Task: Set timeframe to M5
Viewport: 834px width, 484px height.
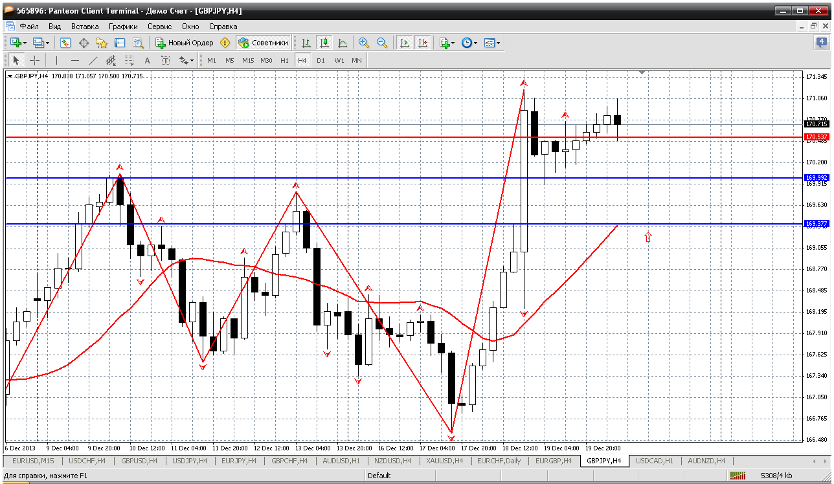Action: (230, 60)
